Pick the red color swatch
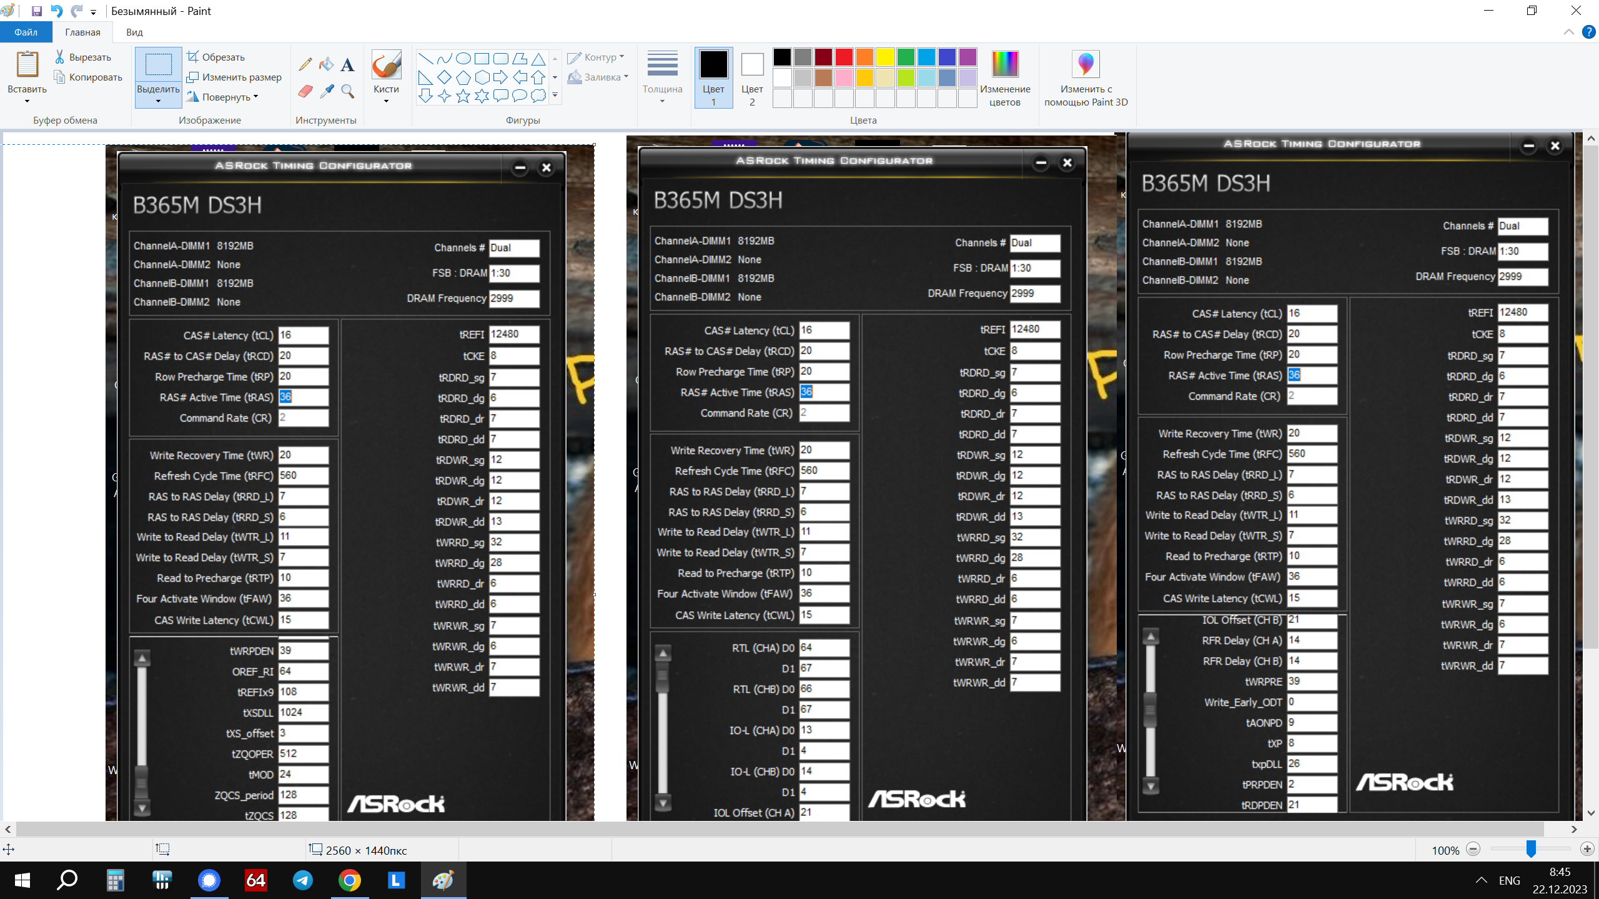The width and height of the screenshot is (1599, 899). click(844, 57)
